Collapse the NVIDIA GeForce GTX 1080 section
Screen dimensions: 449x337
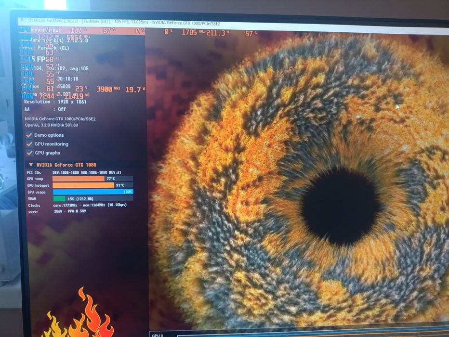pos(31,165)
